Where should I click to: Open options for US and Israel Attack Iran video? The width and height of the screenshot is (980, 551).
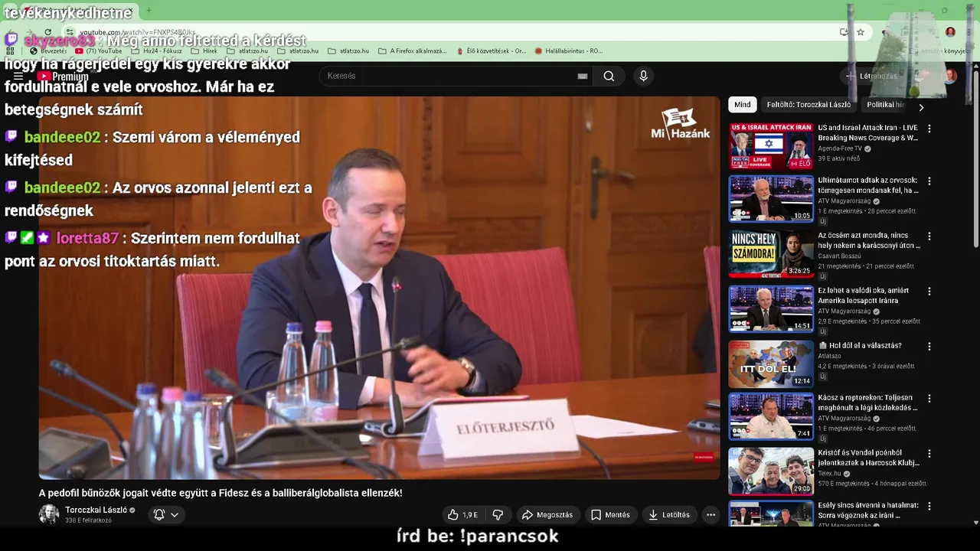929,129
